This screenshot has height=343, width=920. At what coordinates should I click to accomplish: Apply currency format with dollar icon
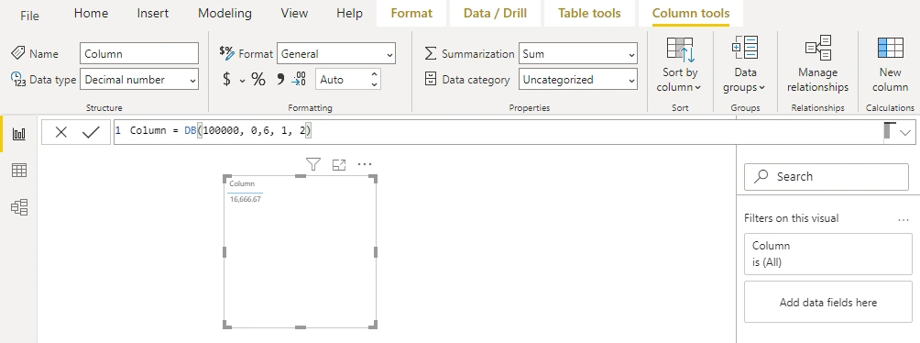[x=226, y=79]
